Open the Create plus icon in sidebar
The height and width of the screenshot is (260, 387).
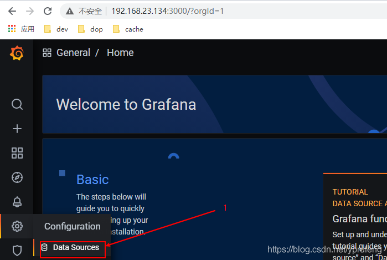tap(17, 129)
